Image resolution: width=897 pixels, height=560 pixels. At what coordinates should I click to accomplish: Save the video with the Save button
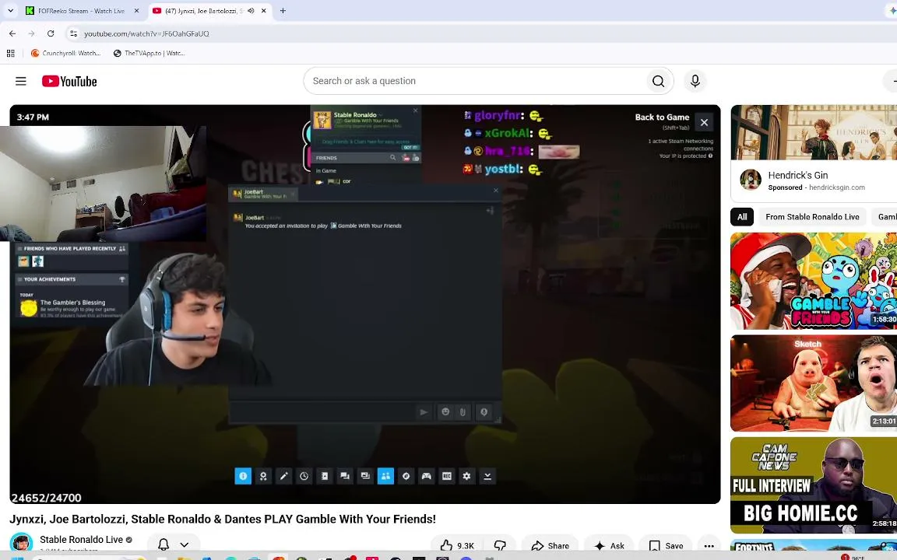(667, 546)
